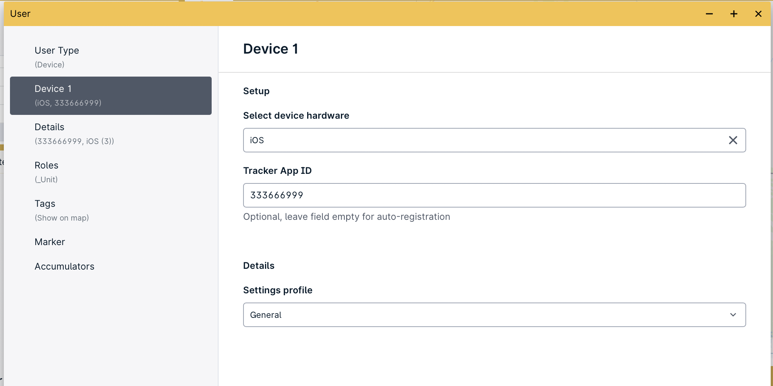Click the plus icon in the title bar

734,13
